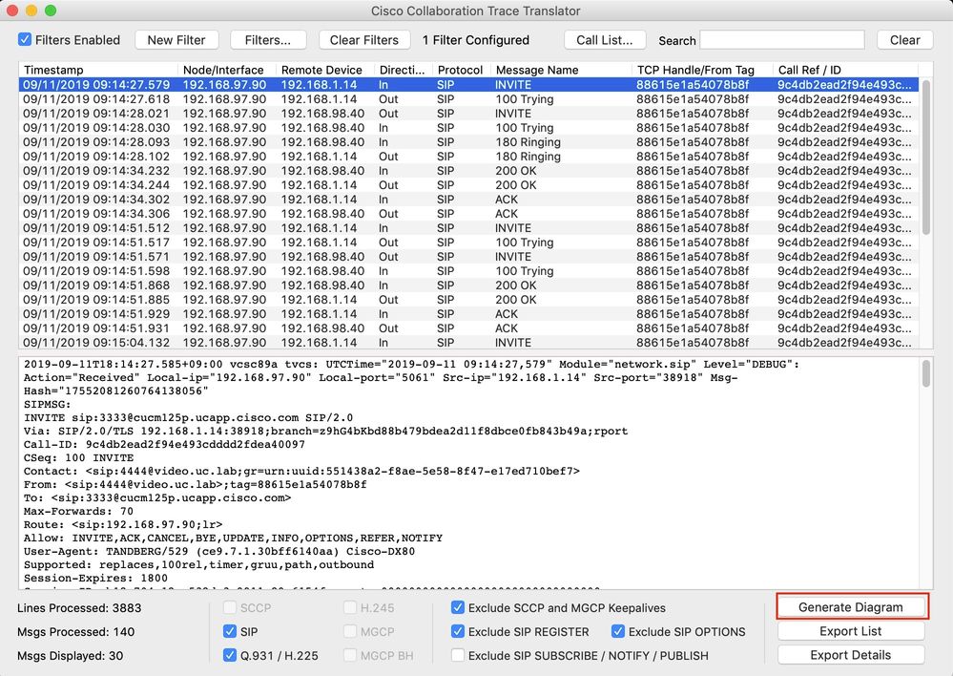The width and height of the screenshot is (953, 676).
Task: Sort by Node/Interface column header
Action: coord(227,70)
